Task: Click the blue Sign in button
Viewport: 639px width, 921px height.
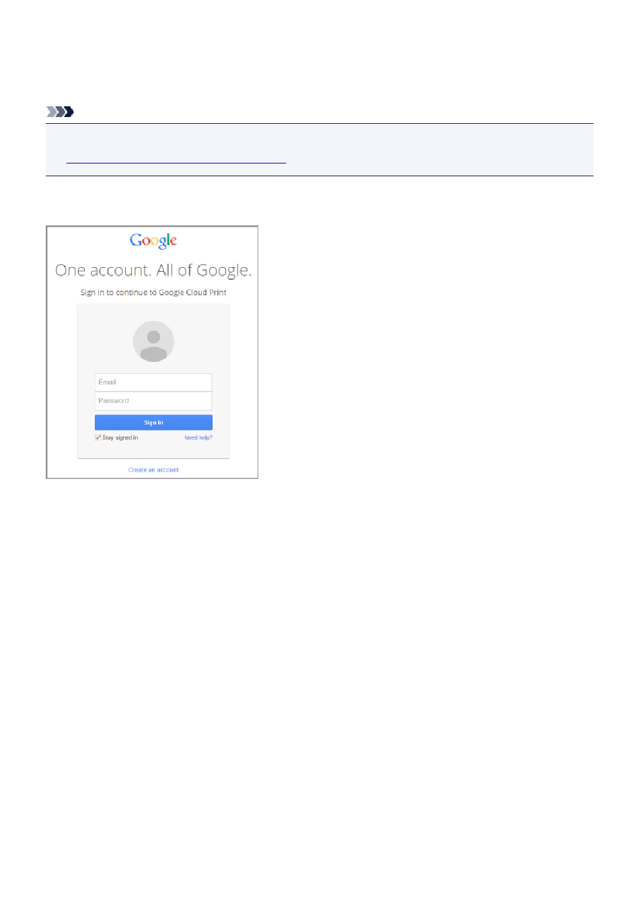Action: pos(153,422)
